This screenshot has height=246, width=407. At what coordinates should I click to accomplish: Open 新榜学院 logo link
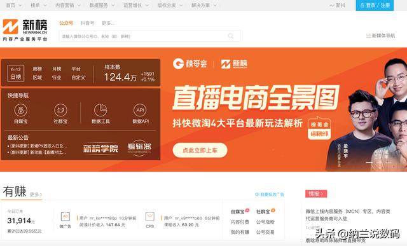click(100, 149)
